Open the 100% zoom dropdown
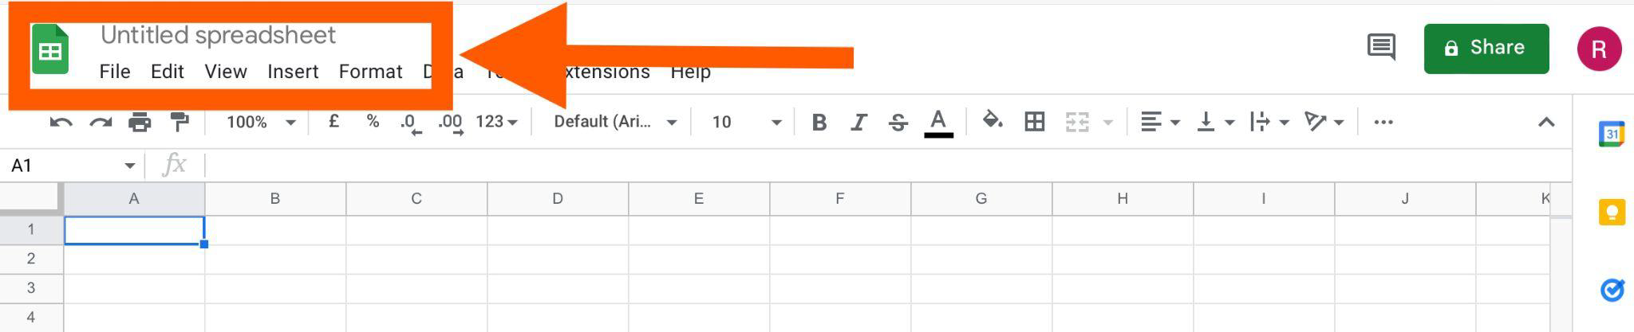Viewport: 1634px width, 332px height. [261, 122]
